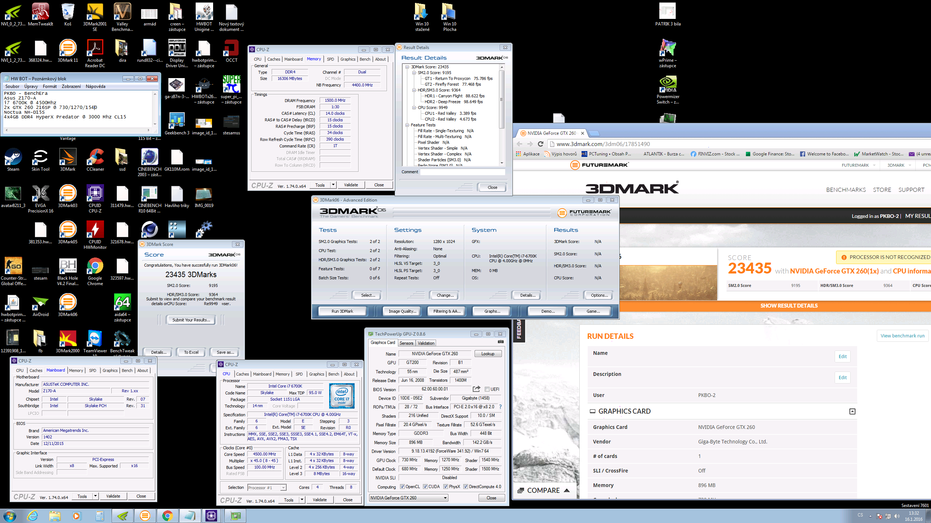Image resolution: width=931 pixels, height=523 pixels.
Task: Click GPU-Z screenshot camera icon
Action: tap(501, 342)
